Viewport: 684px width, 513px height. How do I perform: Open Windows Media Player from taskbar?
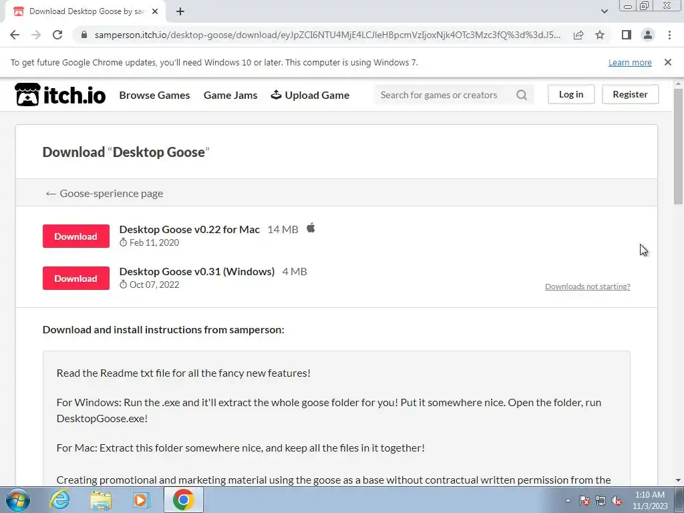[x=141, y=500]
